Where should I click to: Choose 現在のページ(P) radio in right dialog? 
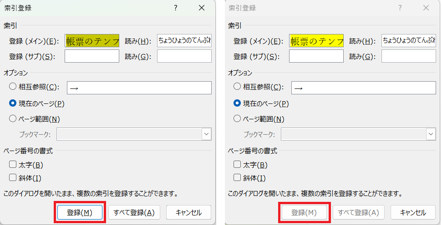237,103
